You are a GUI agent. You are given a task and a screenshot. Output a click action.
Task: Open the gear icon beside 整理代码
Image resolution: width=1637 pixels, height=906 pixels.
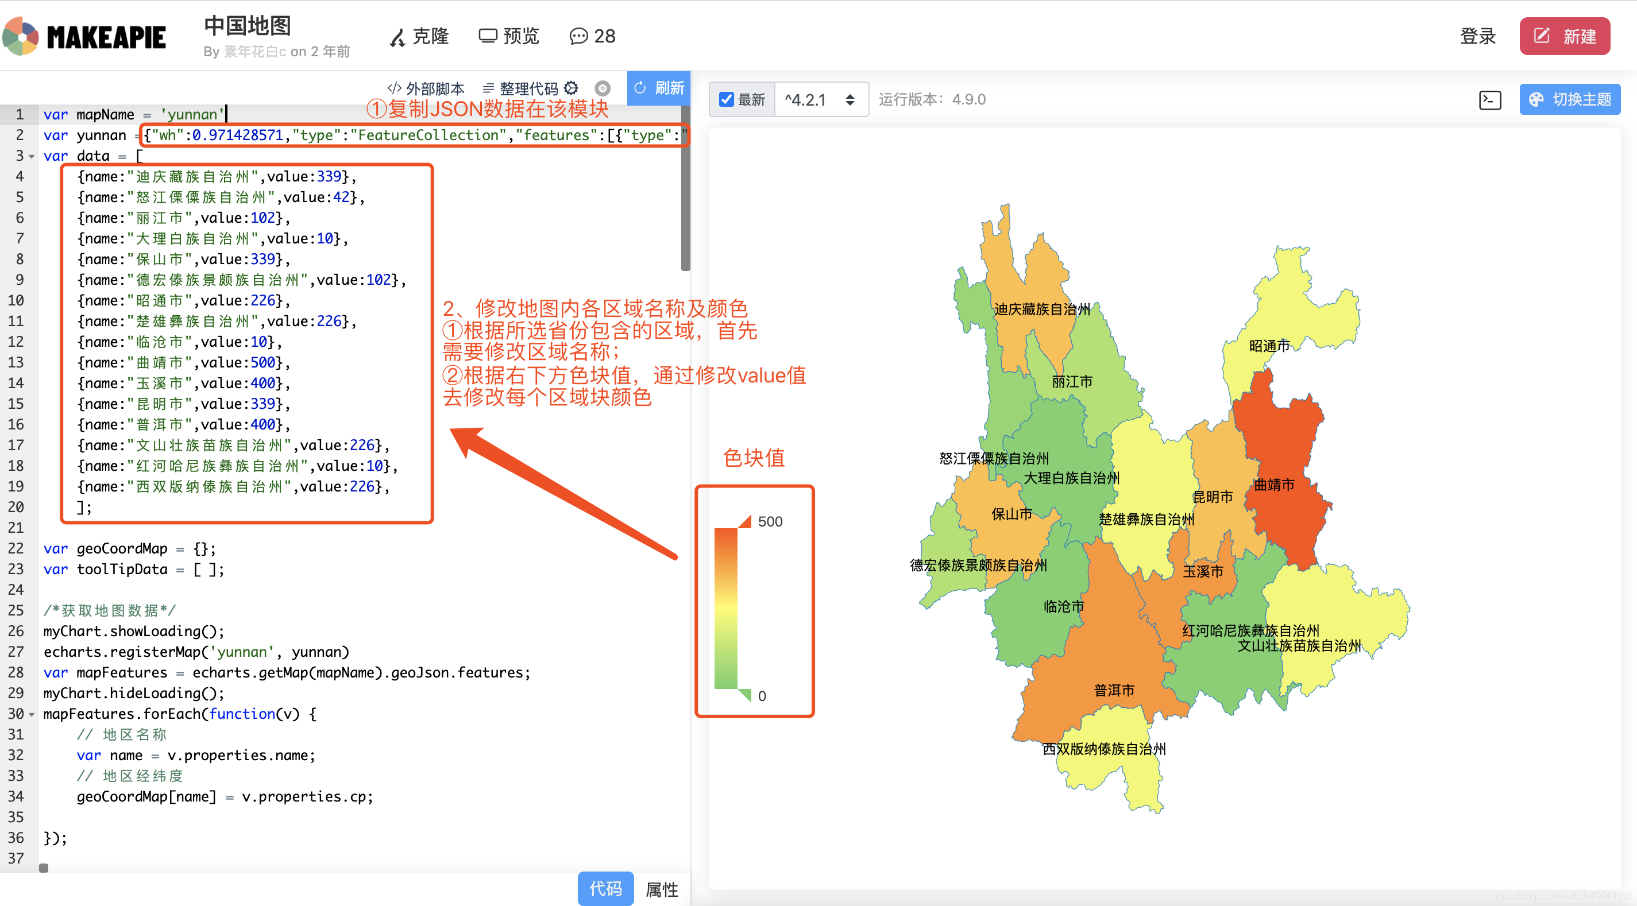(x=572, y=88)
